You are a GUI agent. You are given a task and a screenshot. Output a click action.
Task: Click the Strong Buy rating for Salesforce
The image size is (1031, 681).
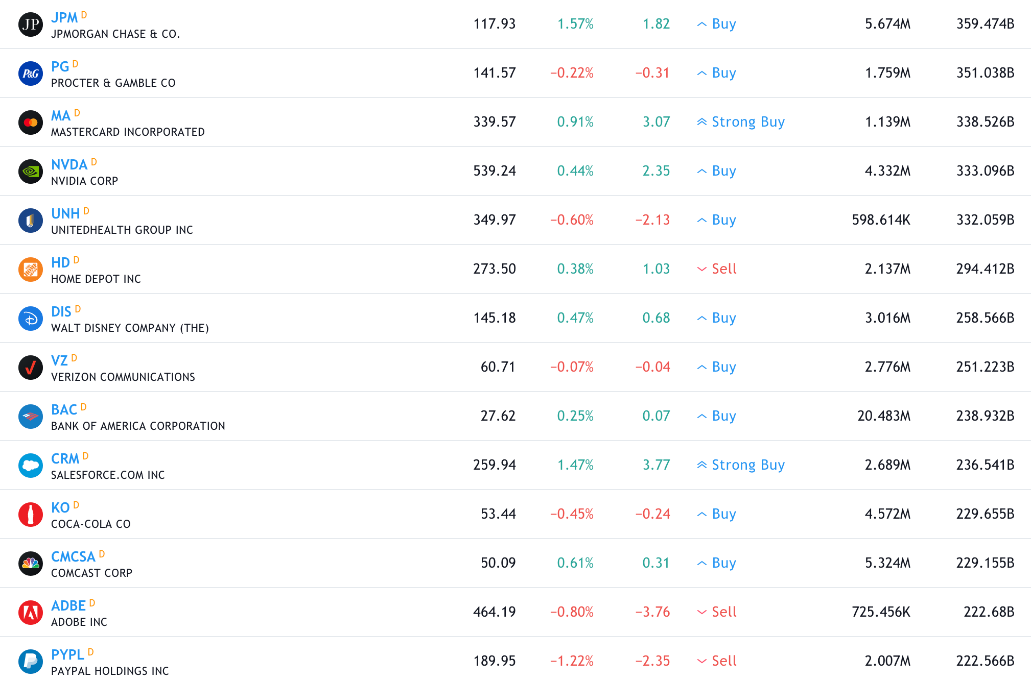[747, 465]
